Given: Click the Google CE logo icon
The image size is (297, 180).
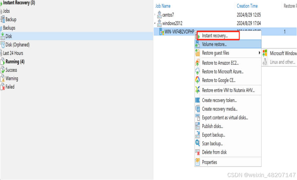Looking at the screenshot, I should click(x=197, y=80).
